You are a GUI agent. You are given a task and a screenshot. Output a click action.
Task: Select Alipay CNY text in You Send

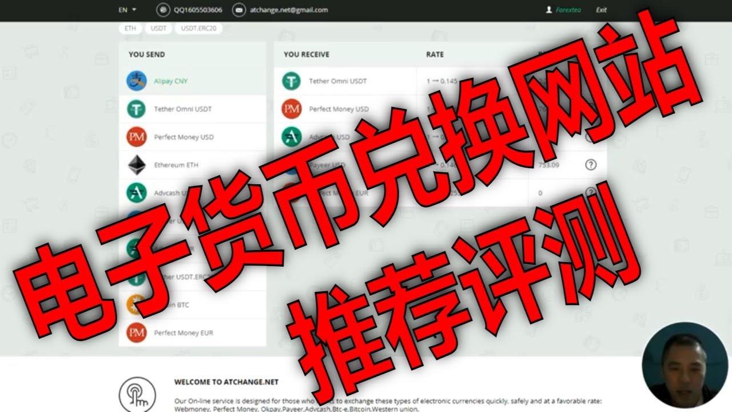170,81
